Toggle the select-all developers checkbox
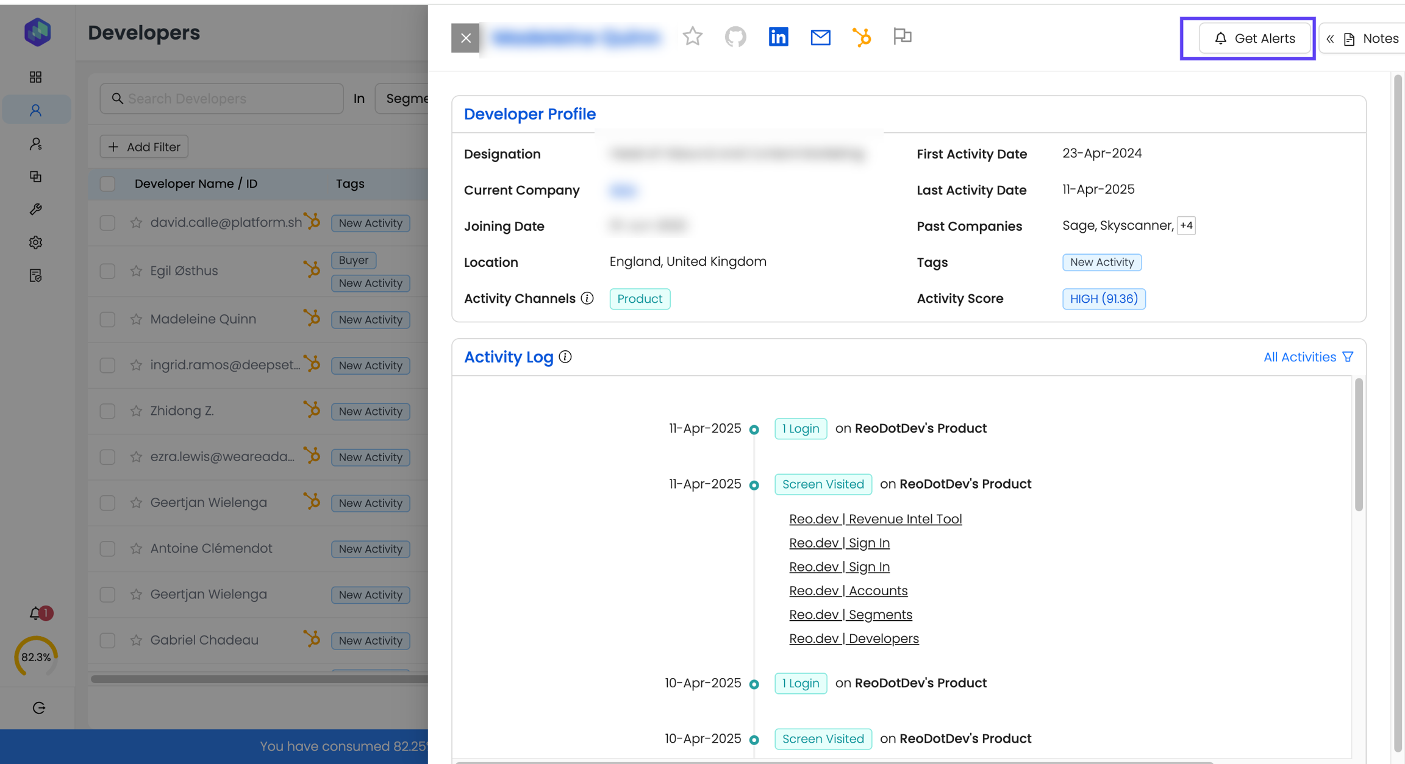This screenshot has height=764, width=1405. (x=107, y=184)
